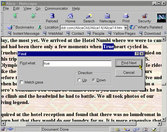Image resolution: width=167 pixels, height=132 pixels.
Task: Click the My Netscape icon
Action: click(x=107, y=18)
